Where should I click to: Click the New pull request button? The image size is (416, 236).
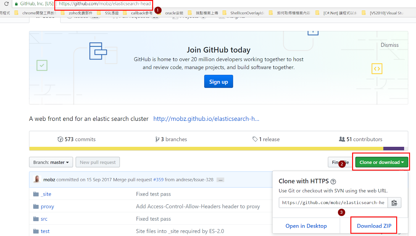(x=98, y=162)
